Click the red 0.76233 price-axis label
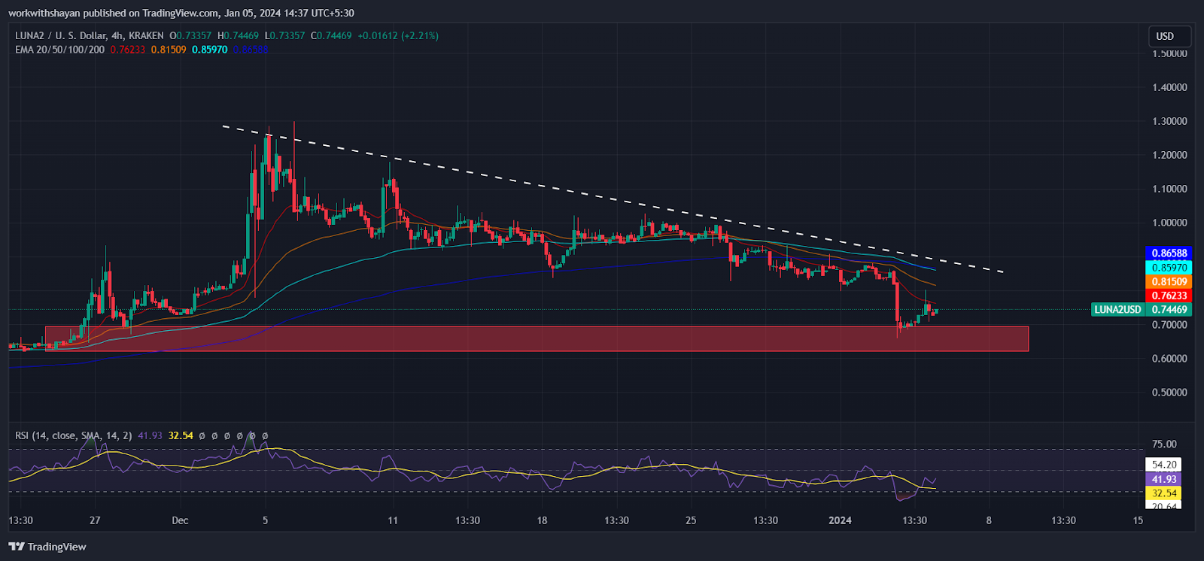Screen dimensions: 1204x561 1169,296
